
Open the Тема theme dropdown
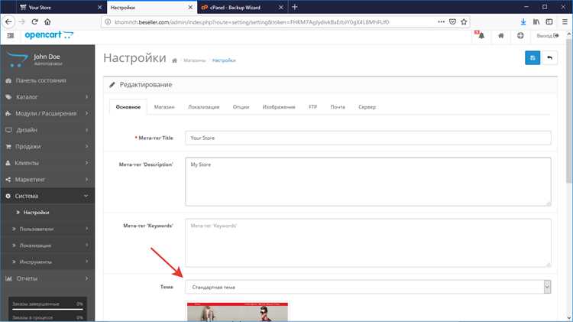[368, 287]
